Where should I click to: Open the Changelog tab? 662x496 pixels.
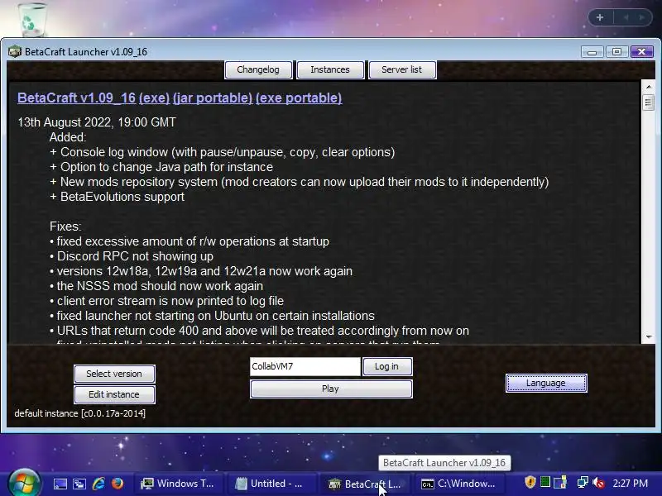pos(258,69)
